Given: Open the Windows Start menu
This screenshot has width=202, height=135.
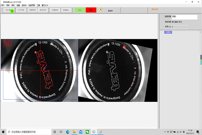Looking at the screenshot, I should [3, 132].
